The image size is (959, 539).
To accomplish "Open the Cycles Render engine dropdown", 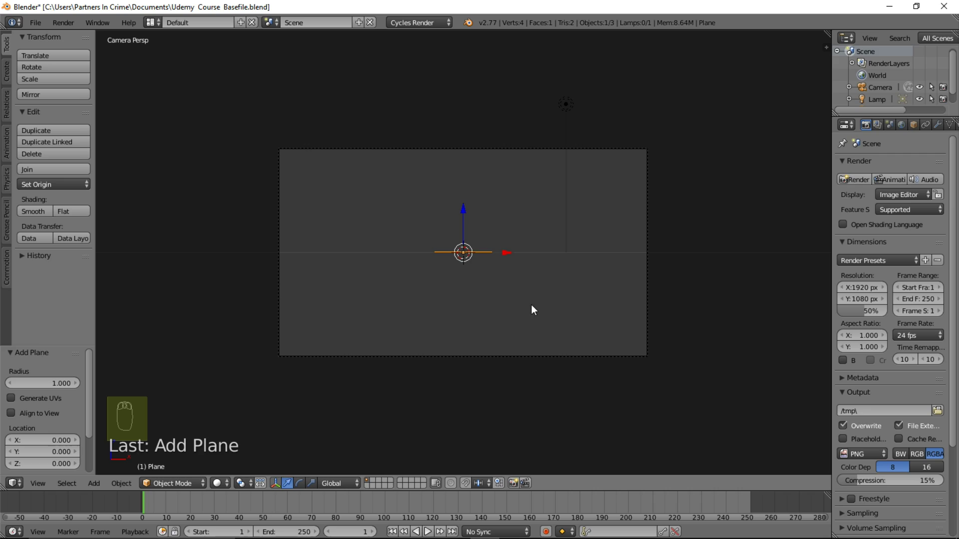I will [419, 22].
